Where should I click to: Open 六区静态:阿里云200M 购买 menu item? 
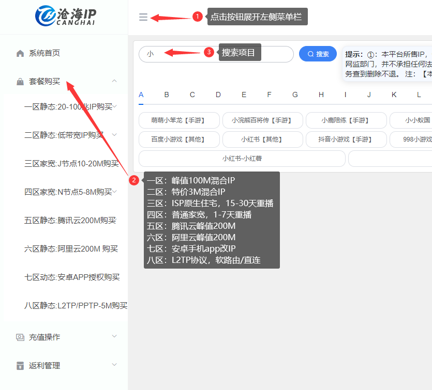(71, 248)
